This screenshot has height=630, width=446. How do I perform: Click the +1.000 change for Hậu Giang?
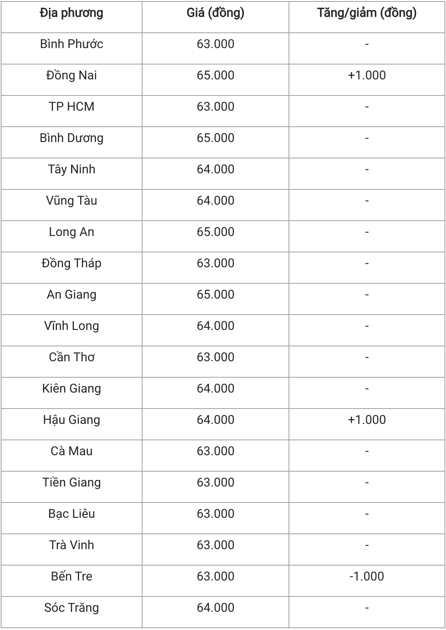pos(367,420)
